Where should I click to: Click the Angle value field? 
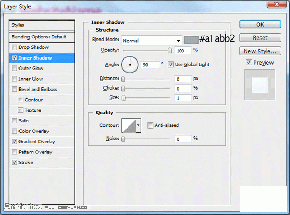(150, 65)
